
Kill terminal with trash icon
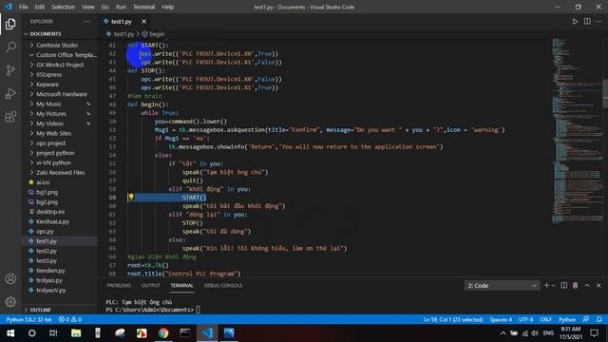pos(575,285)
